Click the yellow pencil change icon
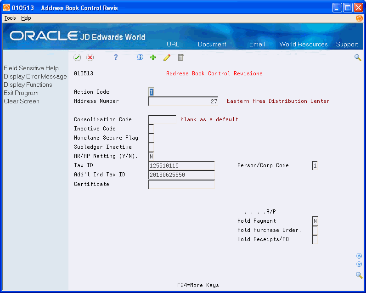 click(167, 57)
